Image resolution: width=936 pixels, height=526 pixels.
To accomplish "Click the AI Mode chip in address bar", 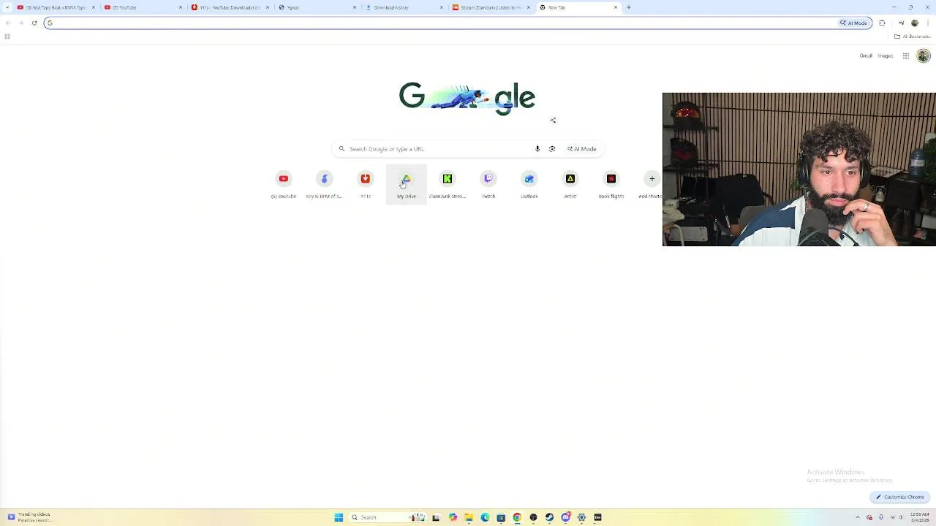I will point(854,23).
